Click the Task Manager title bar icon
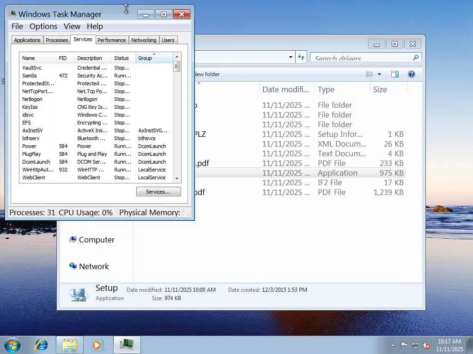Screen dimensions: 473x354 12,14
